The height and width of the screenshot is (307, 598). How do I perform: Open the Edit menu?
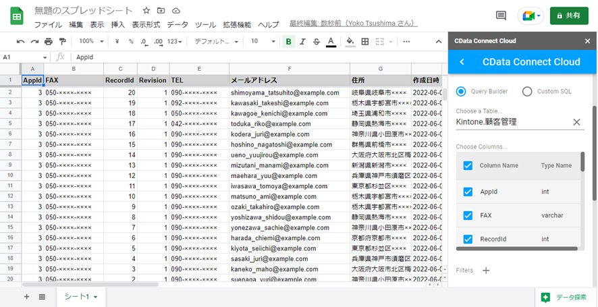pos(76,25)
